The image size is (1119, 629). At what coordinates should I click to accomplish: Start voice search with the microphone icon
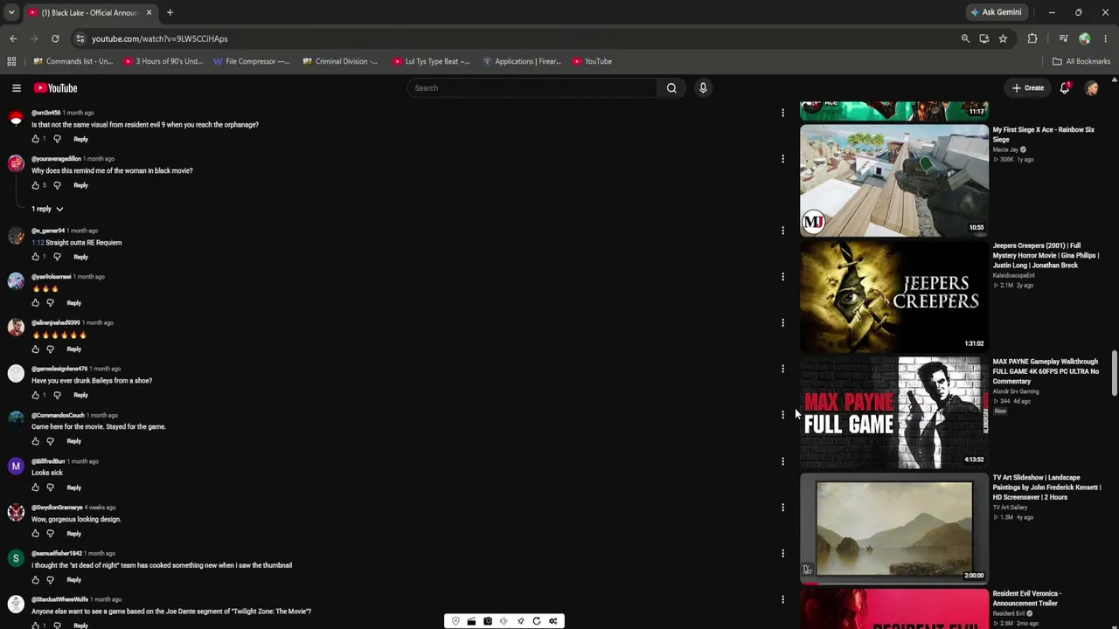click(x=703, y=88)
